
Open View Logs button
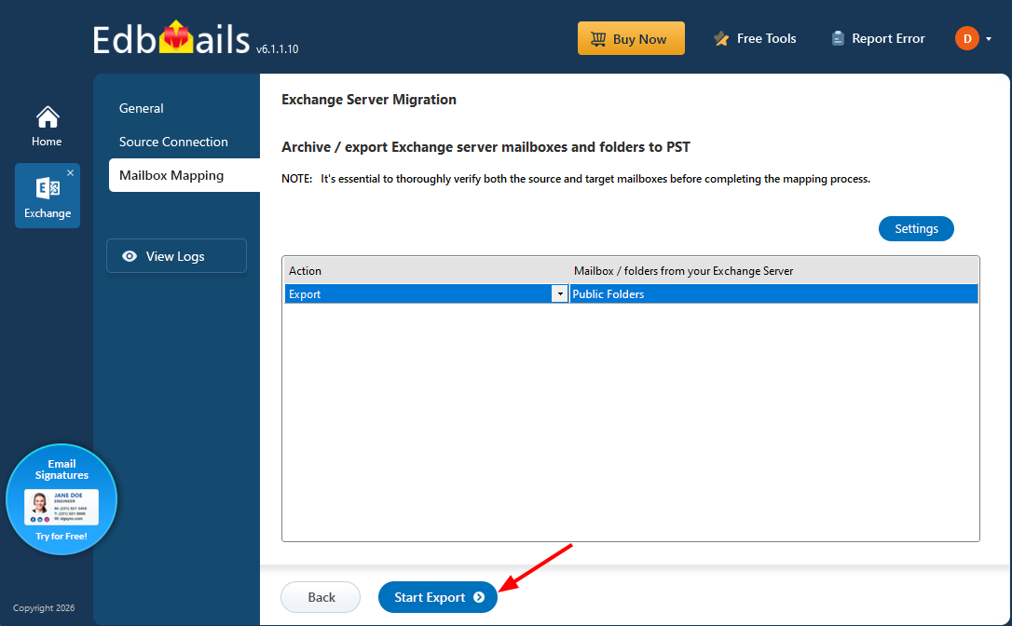[x=176, y=256]
